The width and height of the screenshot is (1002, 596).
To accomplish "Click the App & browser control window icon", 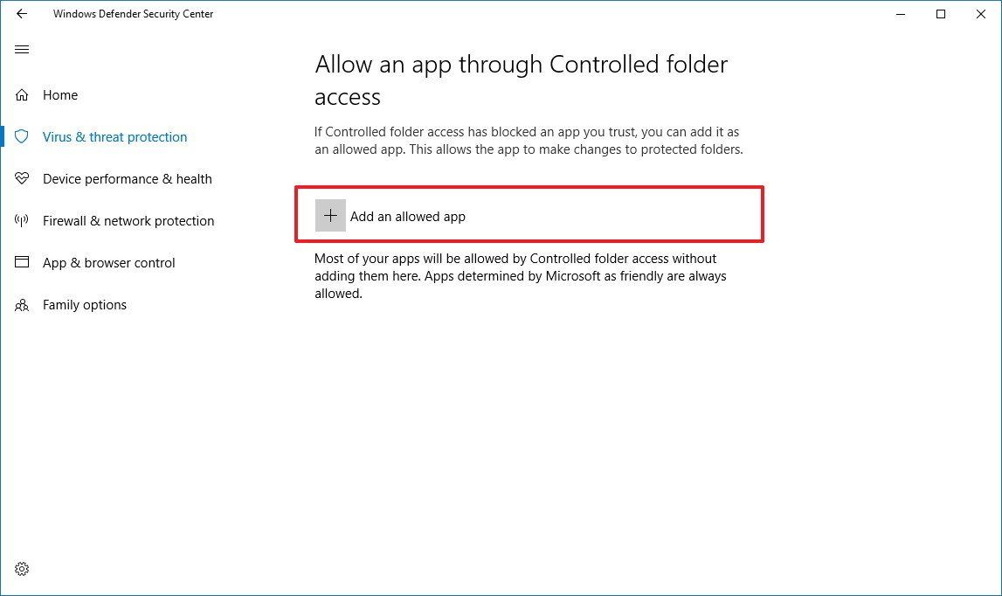I will coord(22,263).
